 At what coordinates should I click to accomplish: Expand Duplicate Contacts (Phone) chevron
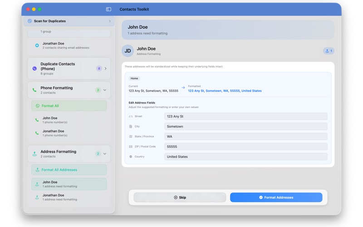pos(106,69)
